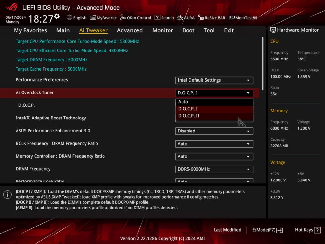The width and height of the screenshot is (325, 244).
Task: Open time settings gear icon
Action: pyautogui.click(x=57, y=17)
